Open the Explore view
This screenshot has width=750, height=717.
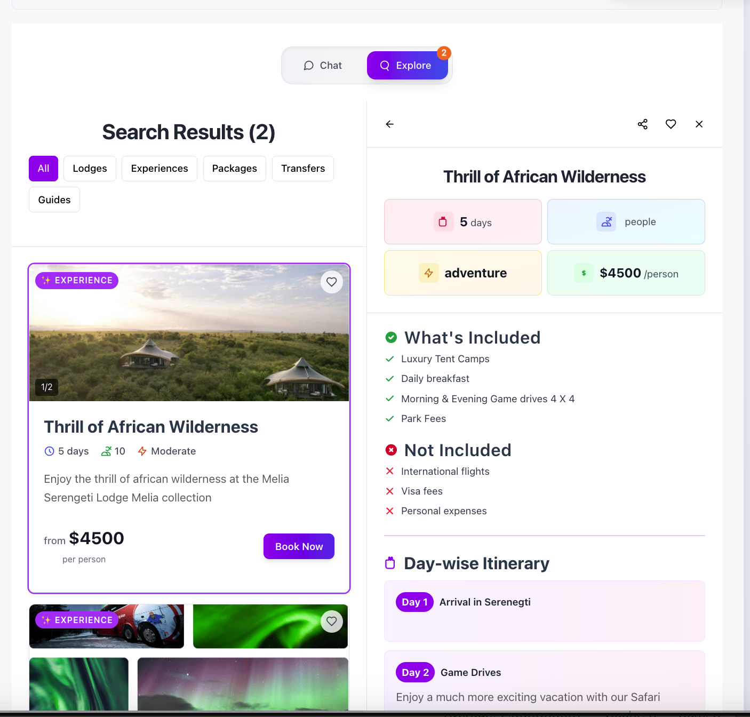pos(407,65)
